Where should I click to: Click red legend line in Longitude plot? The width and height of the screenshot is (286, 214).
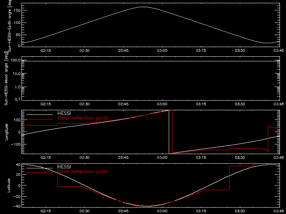tap(40, 119)
